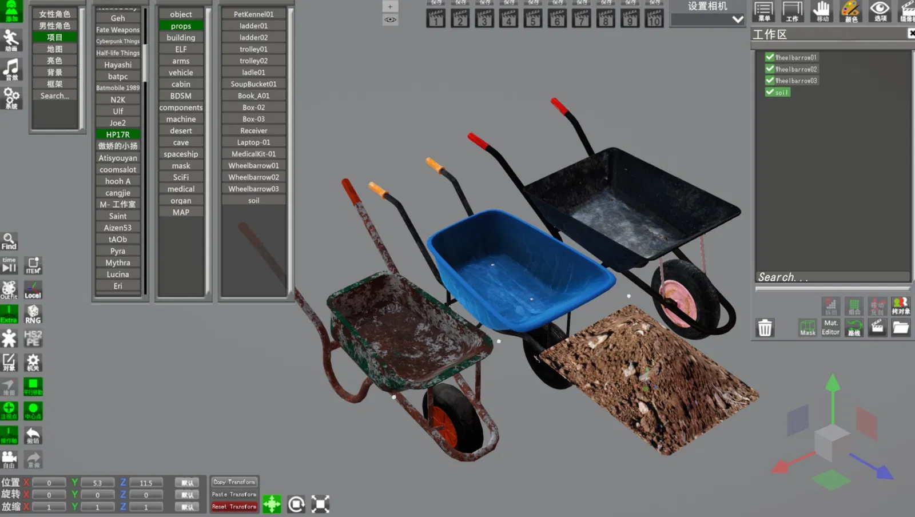Click the Copy Transform button
The width and height of the screenshot is (915, 517).
pyautogui.click(x=234, y=482)
